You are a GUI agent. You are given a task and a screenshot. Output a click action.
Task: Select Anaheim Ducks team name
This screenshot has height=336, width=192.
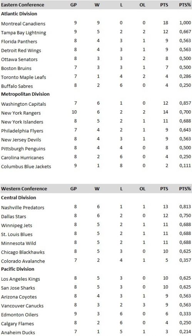tap(18, 333)
